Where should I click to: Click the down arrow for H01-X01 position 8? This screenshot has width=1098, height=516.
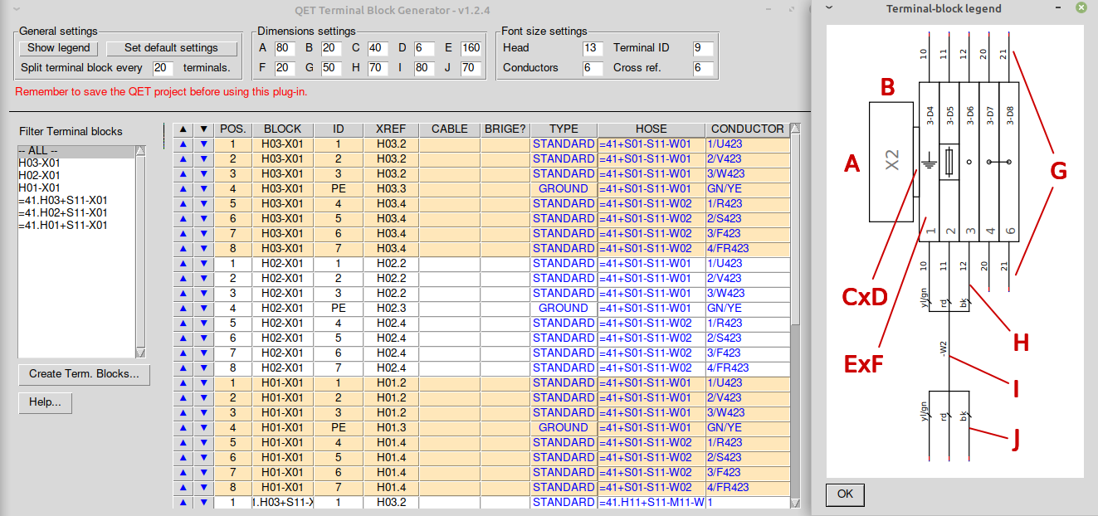(203, 488)
